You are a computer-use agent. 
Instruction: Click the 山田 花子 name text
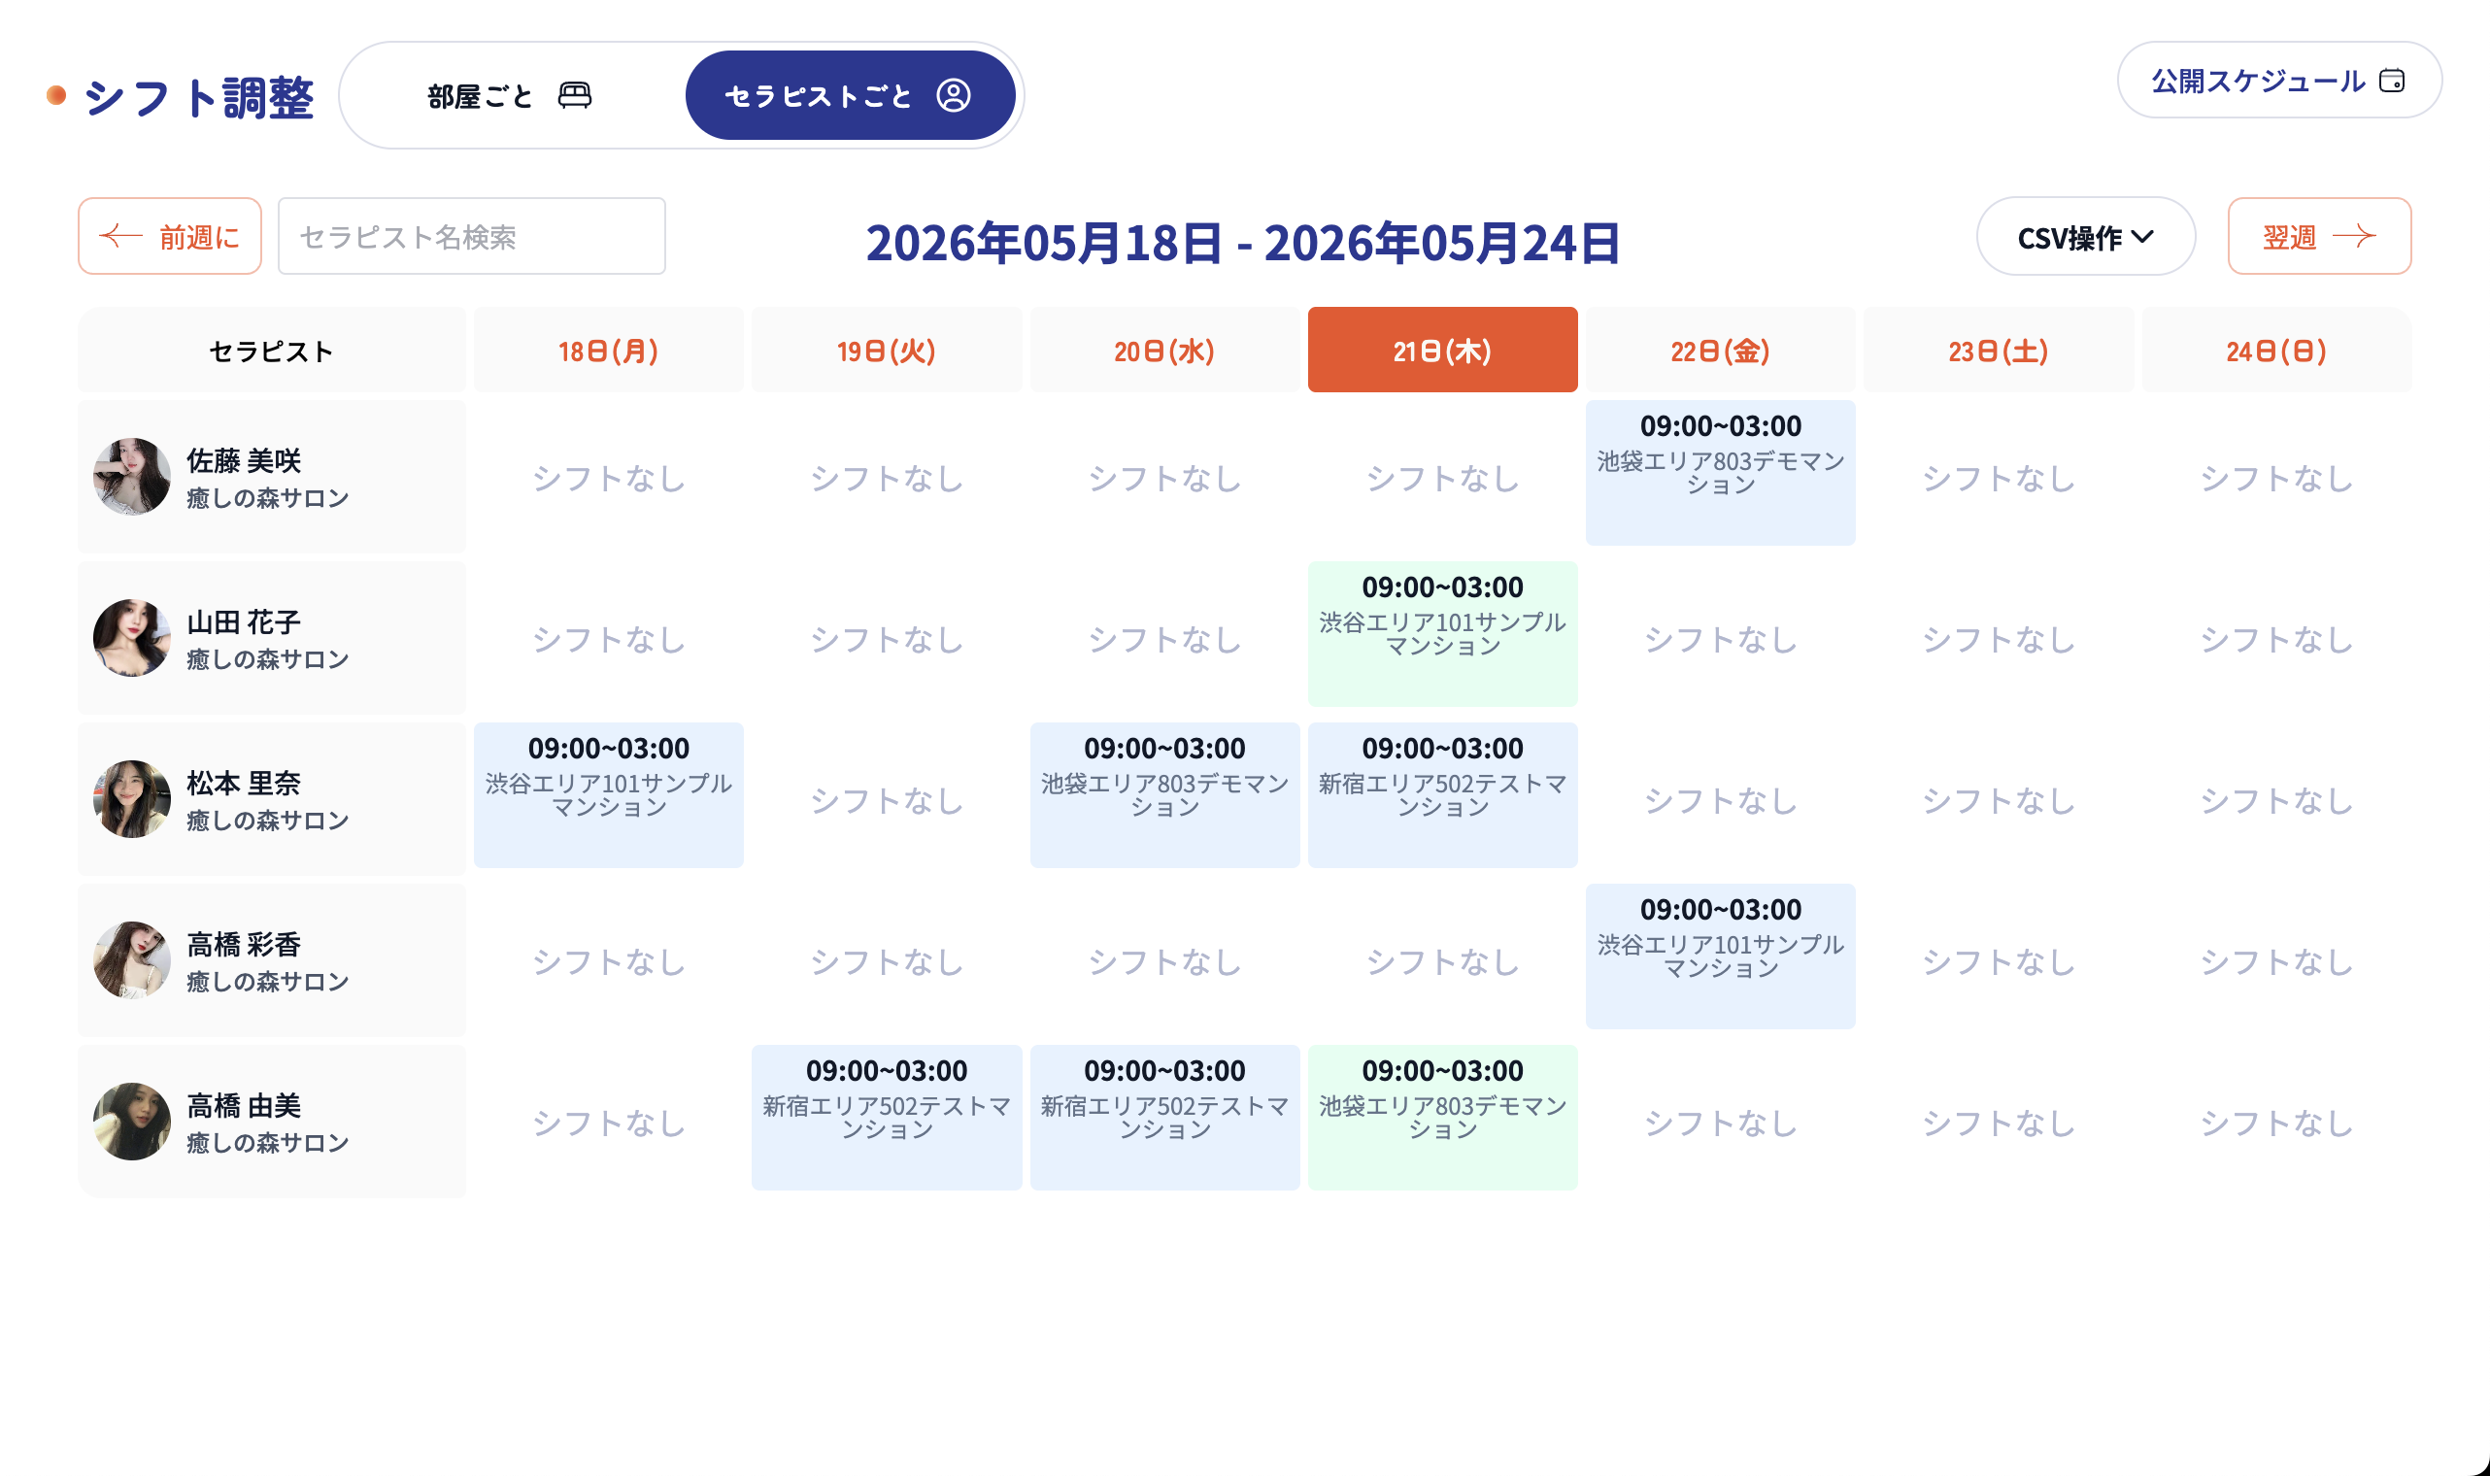click(x=244, y=621)
